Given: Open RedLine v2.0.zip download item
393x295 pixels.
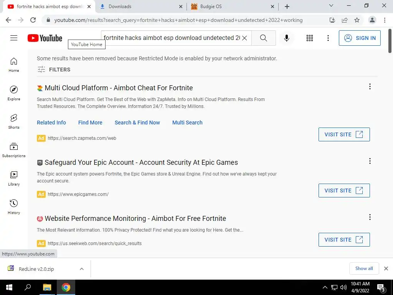Looking at the screenshot, I should (x=36, y=269).
